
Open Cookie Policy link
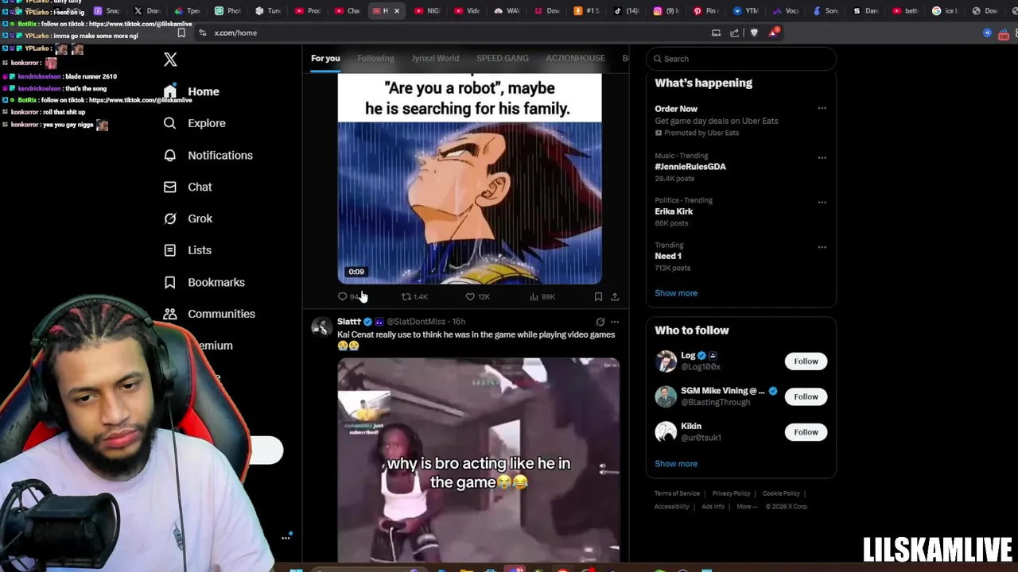coord(781,493)
